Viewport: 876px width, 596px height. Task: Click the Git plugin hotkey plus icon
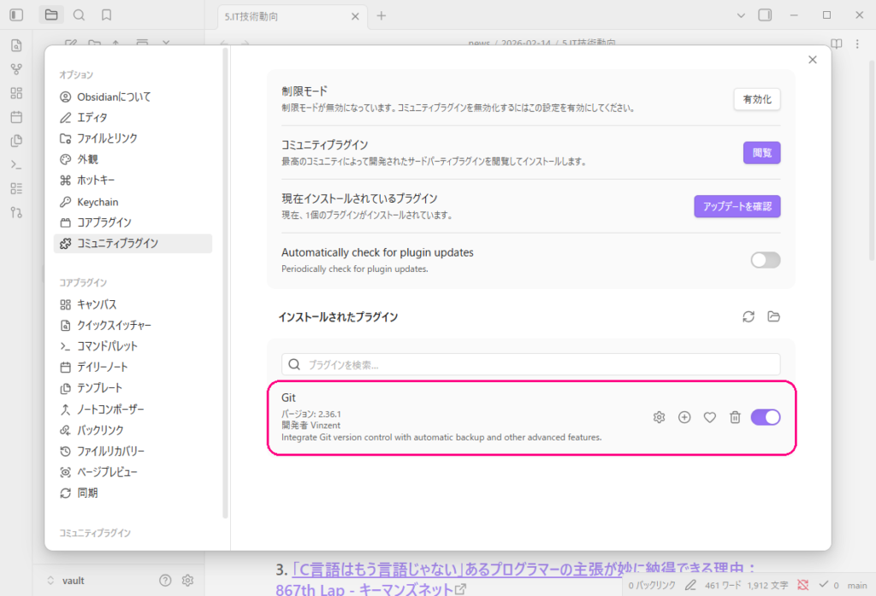coord(684,417)
